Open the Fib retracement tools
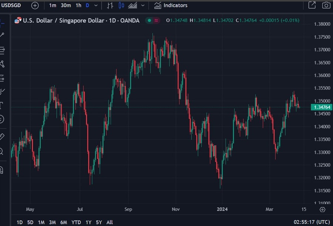 pyautogui.click(x=2, y=51)
